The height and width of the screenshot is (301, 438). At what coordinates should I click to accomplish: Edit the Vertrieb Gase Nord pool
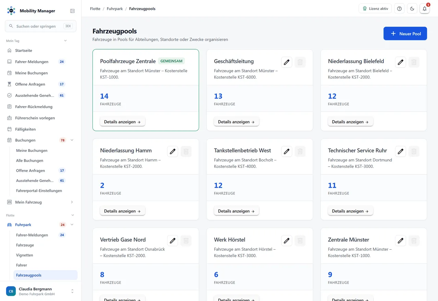tap(173, 241)
